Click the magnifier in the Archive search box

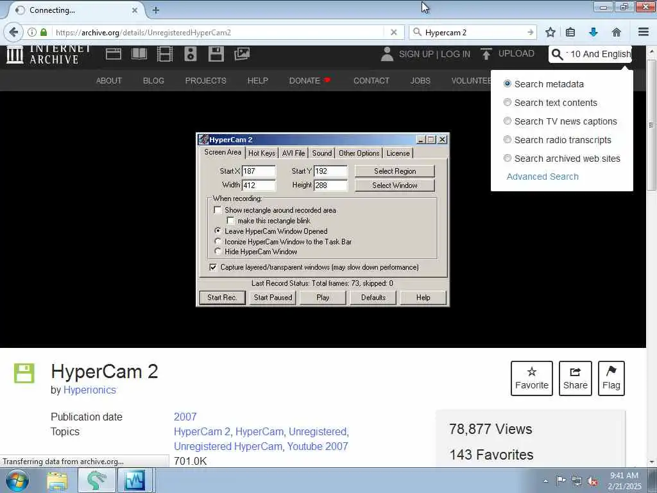tap(557, 54)
